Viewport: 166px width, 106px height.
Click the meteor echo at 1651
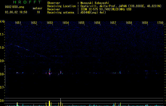pos(17,73)
